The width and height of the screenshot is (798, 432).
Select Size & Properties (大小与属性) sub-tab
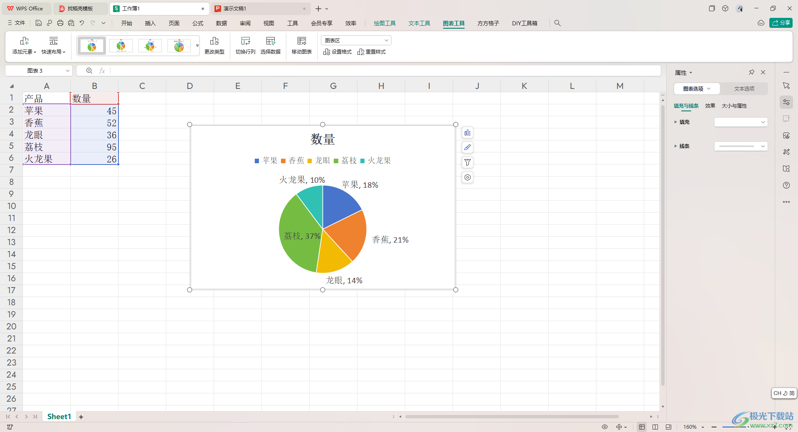(x=734, y=106)
